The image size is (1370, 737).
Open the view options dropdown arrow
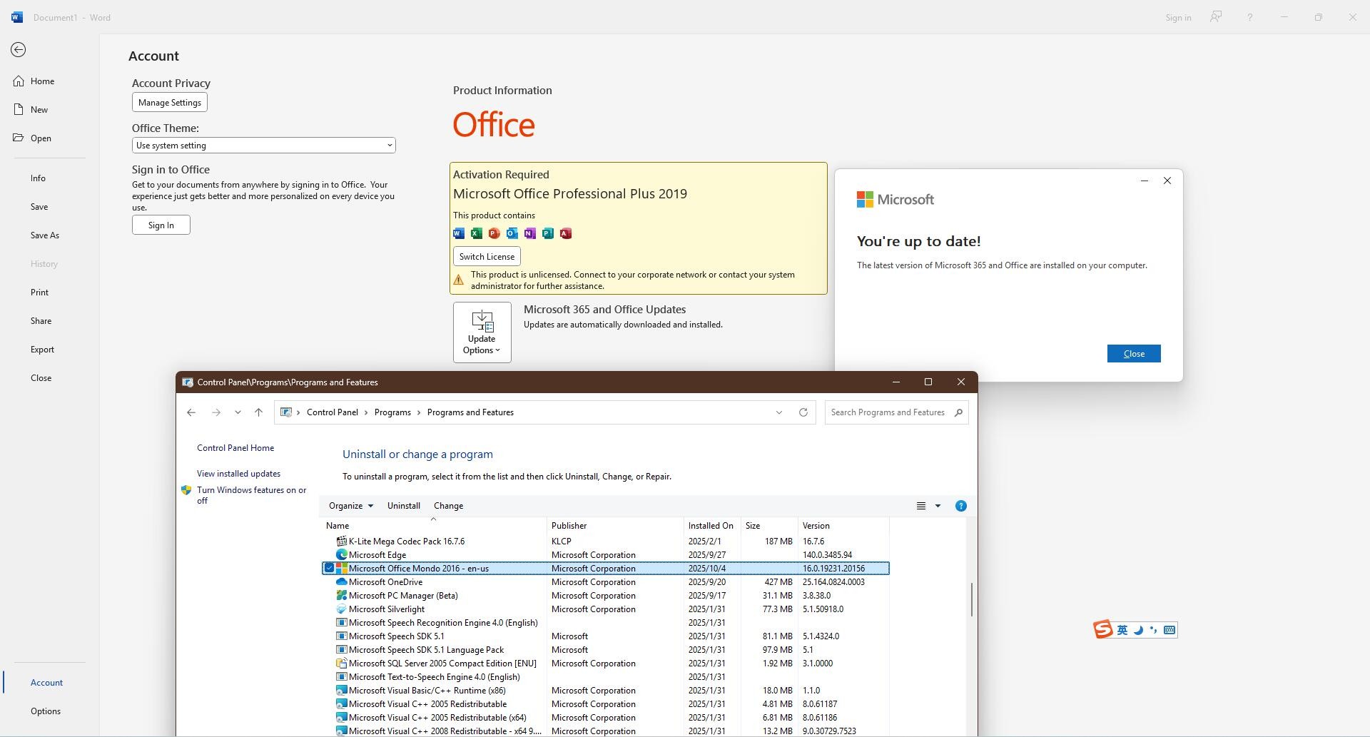(x=938, y=506)
